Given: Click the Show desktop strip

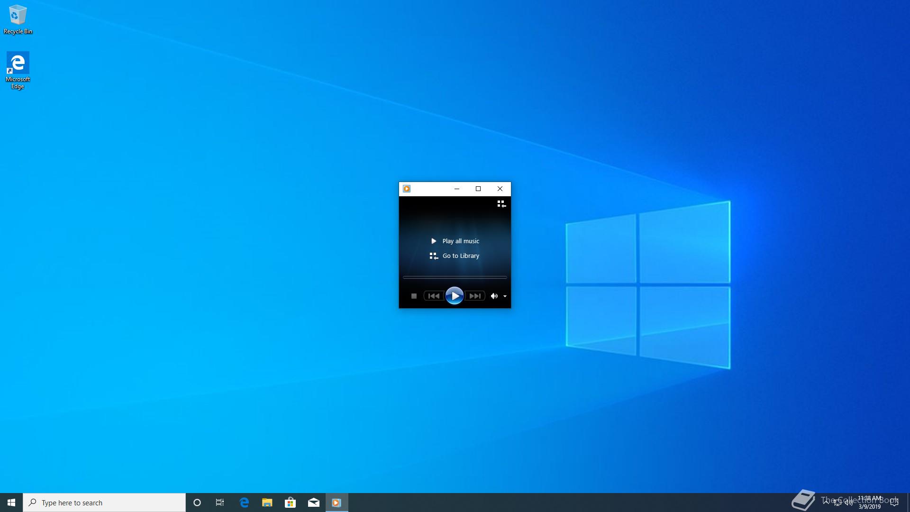Looking at the screenshot, I should pyautogui.click(x=909, y=503).
